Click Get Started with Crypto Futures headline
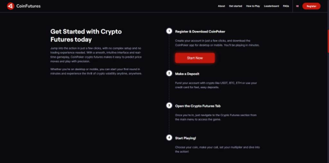The image size is (329, 163). 86,35
